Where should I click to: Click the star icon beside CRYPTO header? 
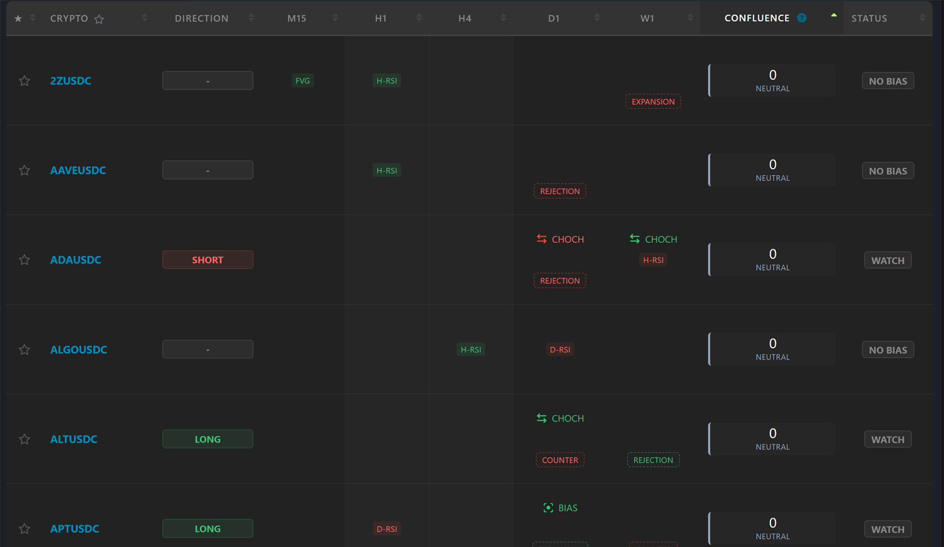click(x=99, y=19)
